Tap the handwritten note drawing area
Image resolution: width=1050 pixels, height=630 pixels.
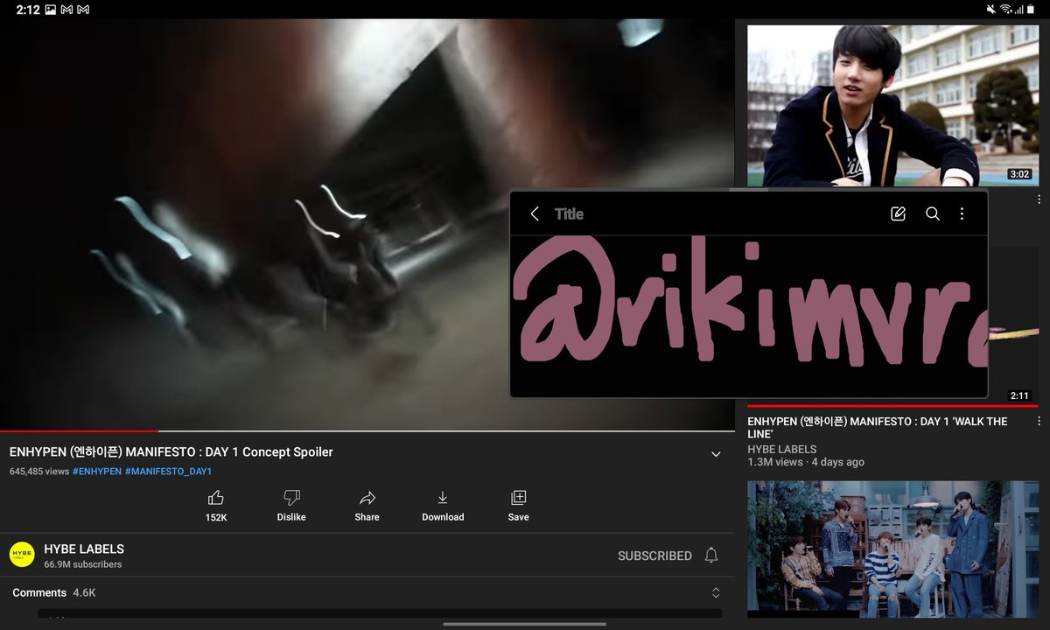(749, 316)
